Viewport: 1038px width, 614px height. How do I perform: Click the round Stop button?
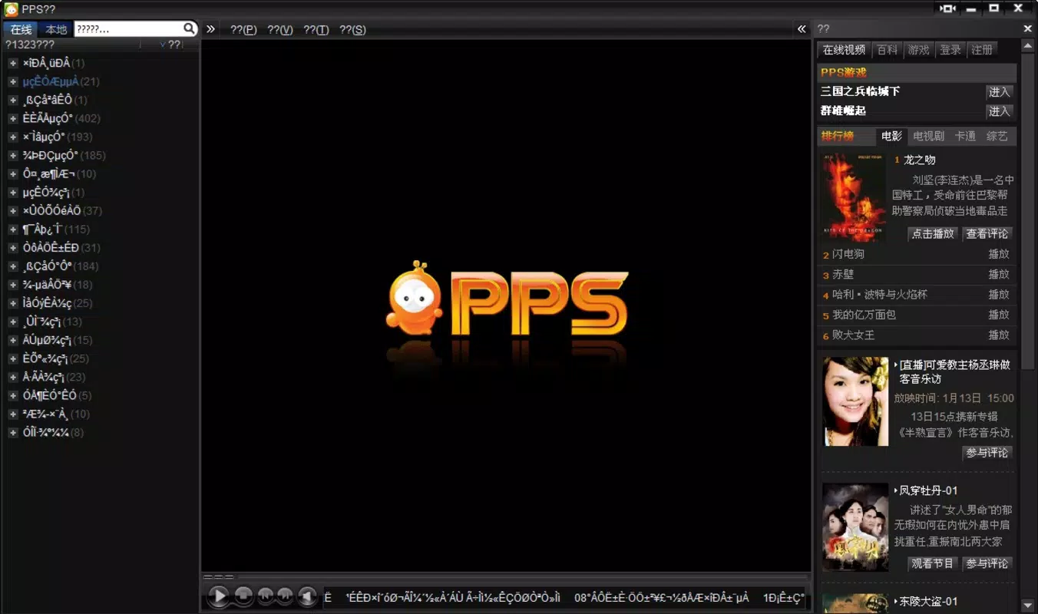pyautogui.click(x=243, y=596)
